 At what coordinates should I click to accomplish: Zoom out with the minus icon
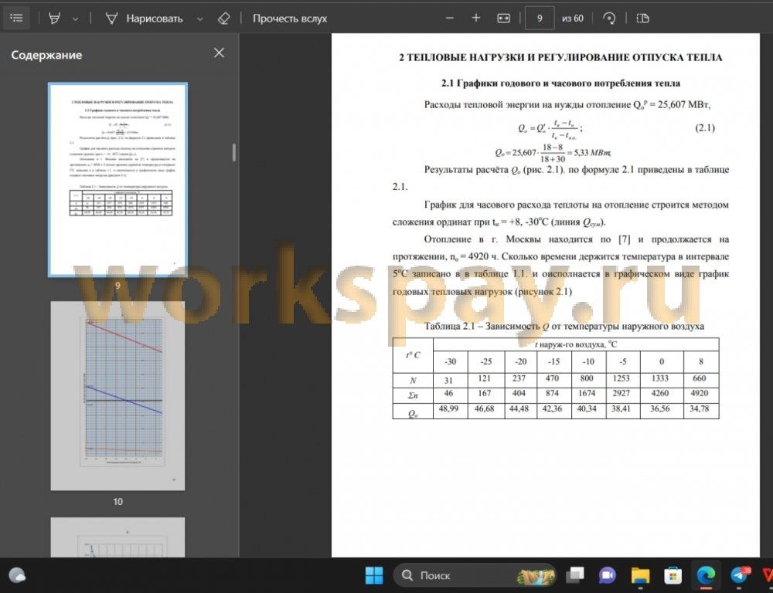450,19
